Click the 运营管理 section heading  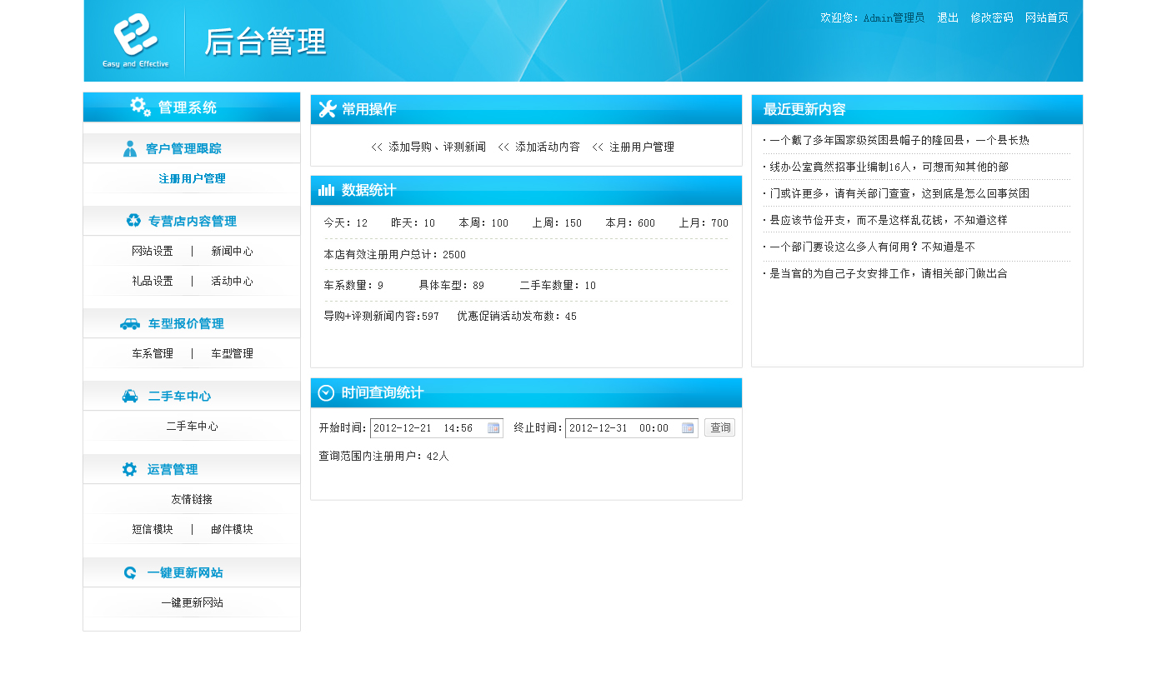pos(173,470)
